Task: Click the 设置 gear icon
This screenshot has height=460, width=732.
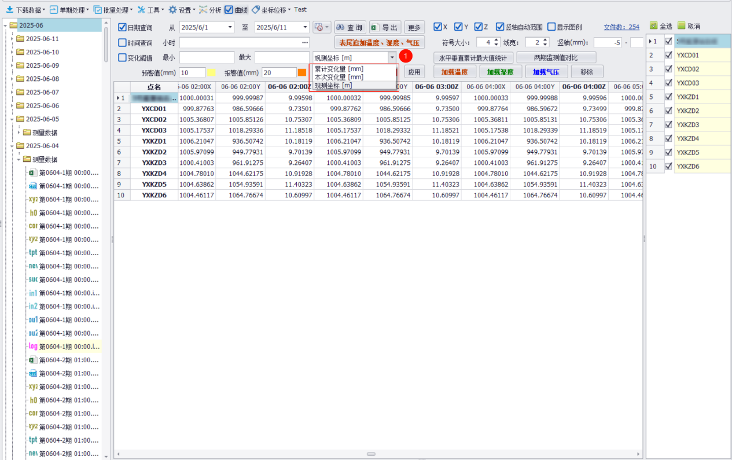Action: pyautogui.click(x=172, y=10)
